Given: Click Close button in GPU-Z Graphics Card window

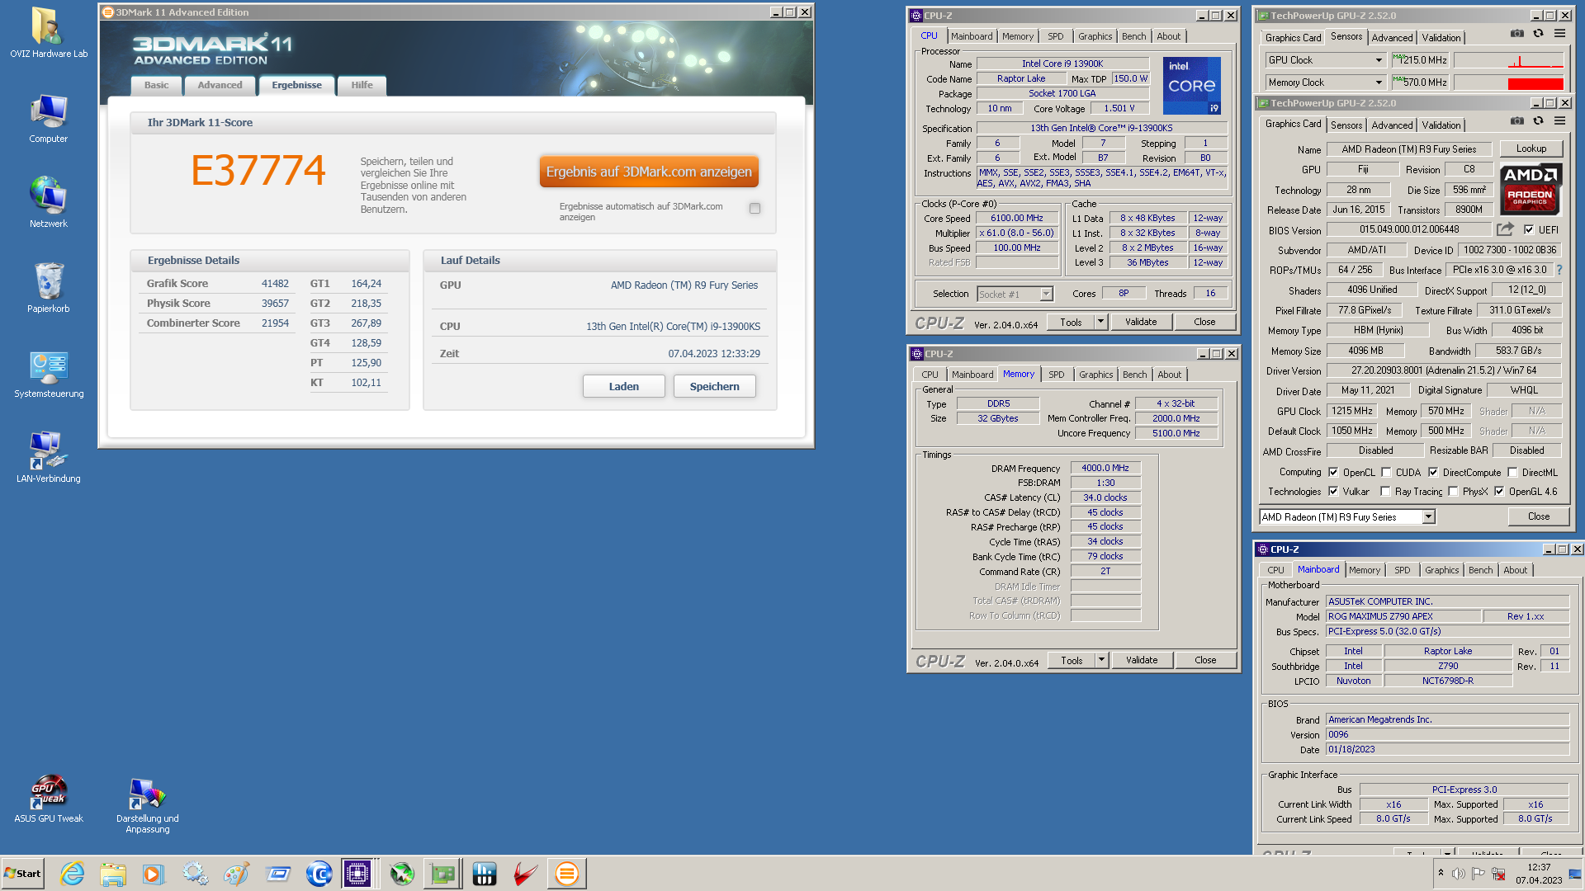Looking at the screenshot, I should 1538,516.
